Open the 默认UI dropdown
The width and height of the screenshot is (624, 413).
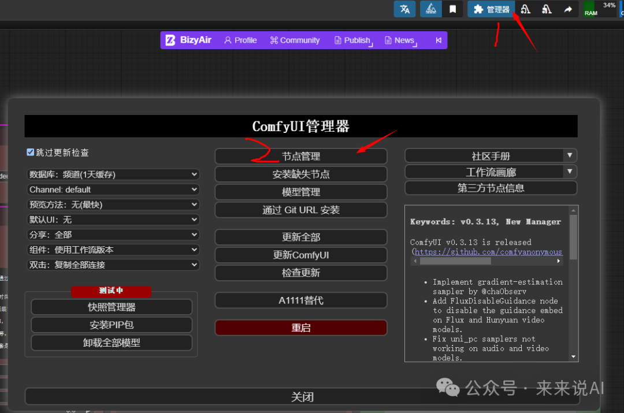click(x=113, y=219)
